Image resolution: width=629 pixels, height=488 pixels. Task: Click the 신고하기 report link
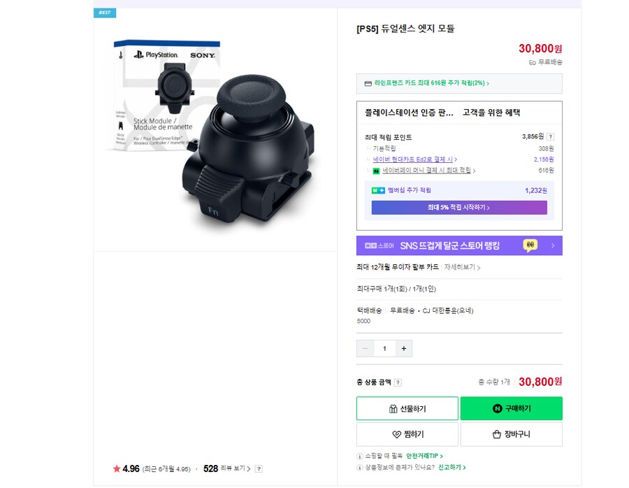tap(451, 467)
